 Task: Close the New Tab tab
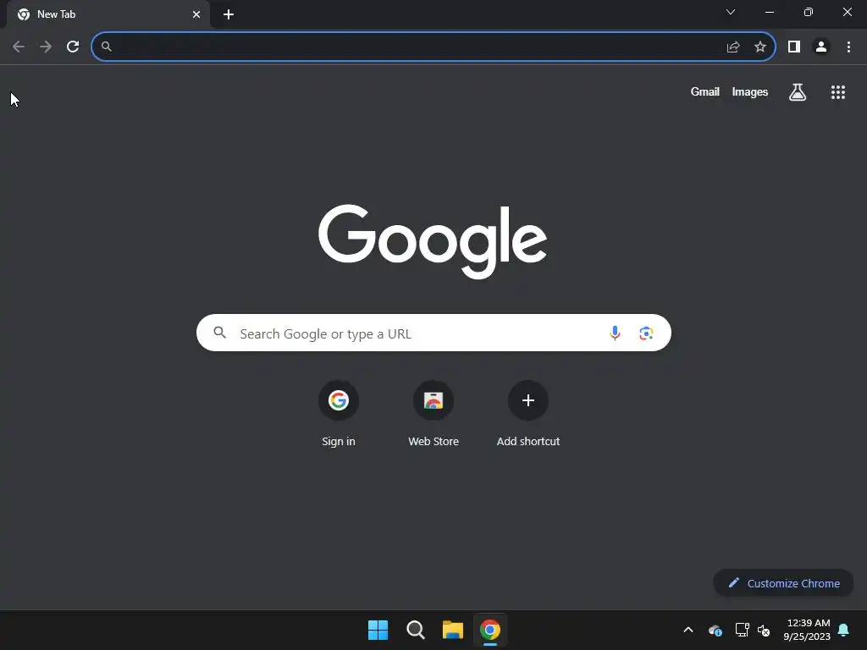196,14
